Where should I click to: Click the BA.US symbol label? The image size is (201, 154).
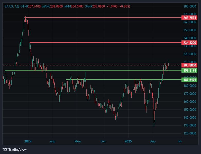click(x=9, y=6)
